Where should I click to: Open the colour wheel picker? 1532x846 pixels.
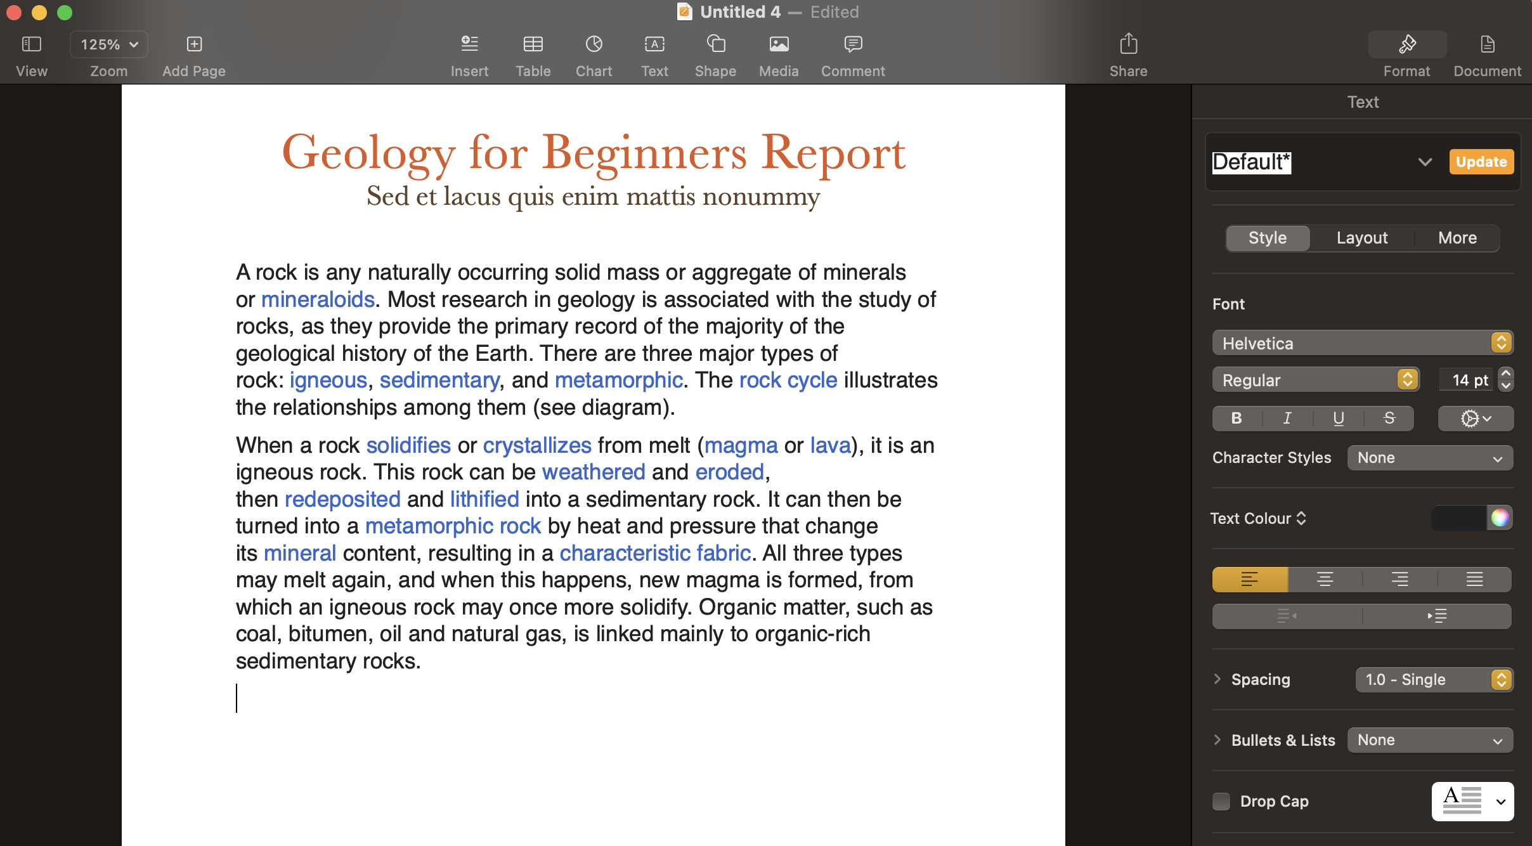click(1500, 518)
